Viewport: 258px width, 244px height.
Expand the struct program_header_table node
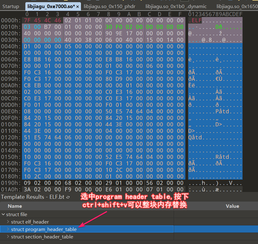8,229
